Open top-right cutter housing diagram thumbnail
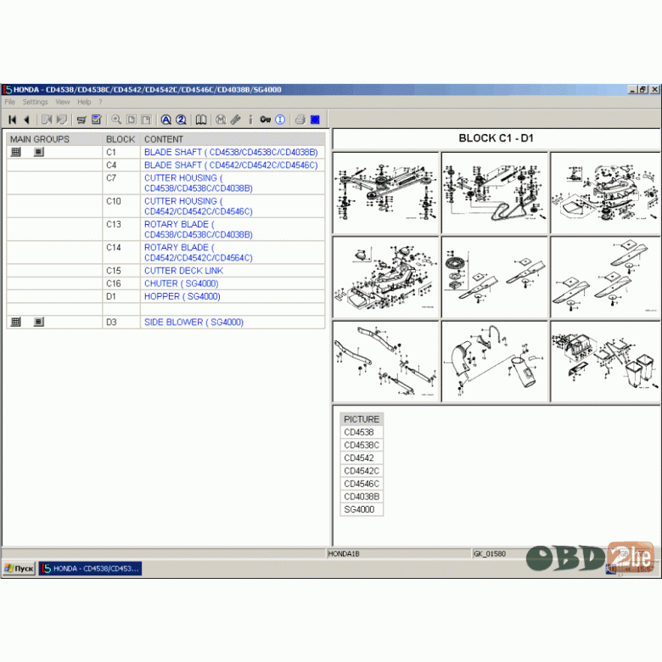The width and height of the screenshot is (662, 662). pos(605,193)
